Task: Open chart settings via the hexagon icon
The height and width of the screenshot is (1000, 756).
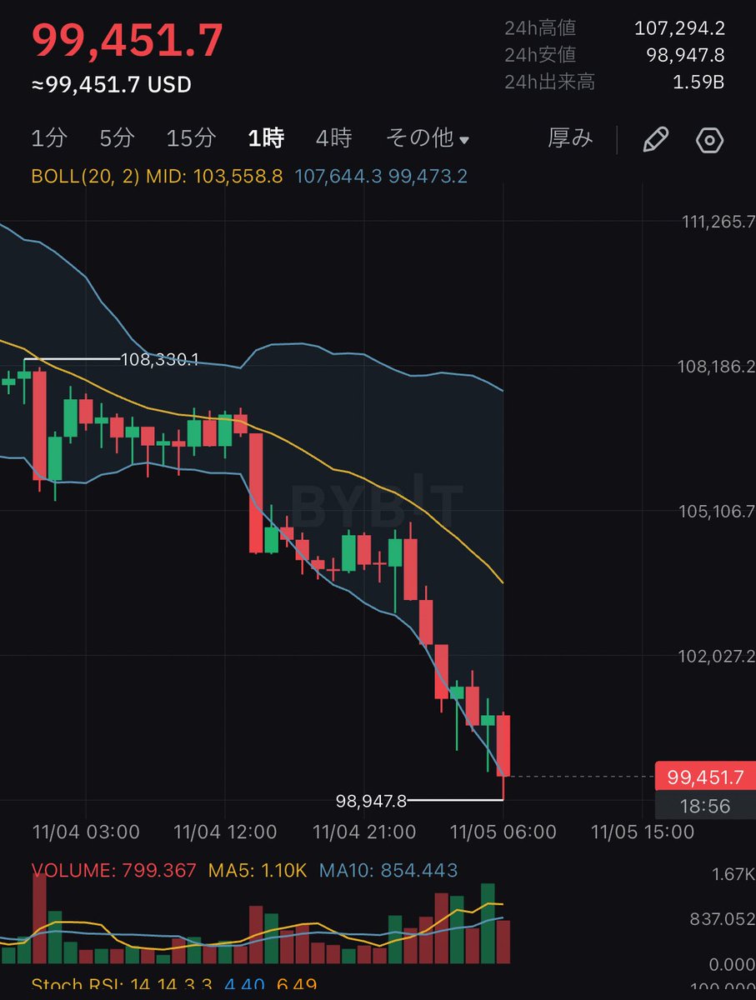Action: [709, 139]
